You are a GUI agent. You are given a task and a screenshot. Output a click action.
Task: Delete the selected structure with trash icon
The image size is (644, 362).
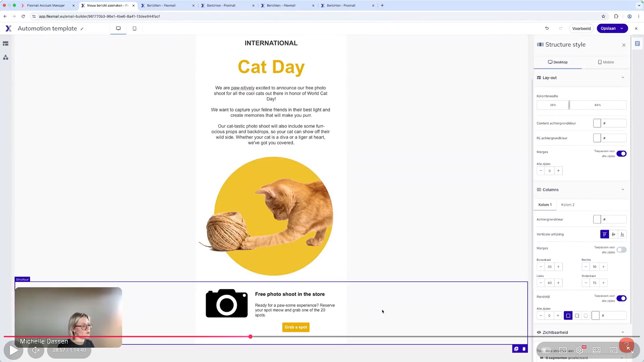524,349
